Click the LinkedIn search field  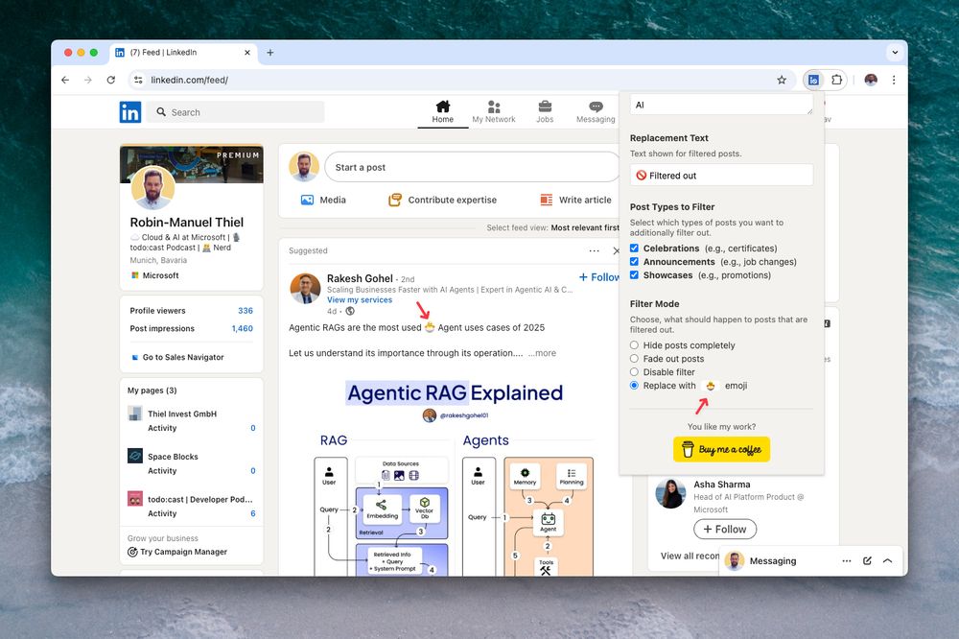(x=236, y=112)
